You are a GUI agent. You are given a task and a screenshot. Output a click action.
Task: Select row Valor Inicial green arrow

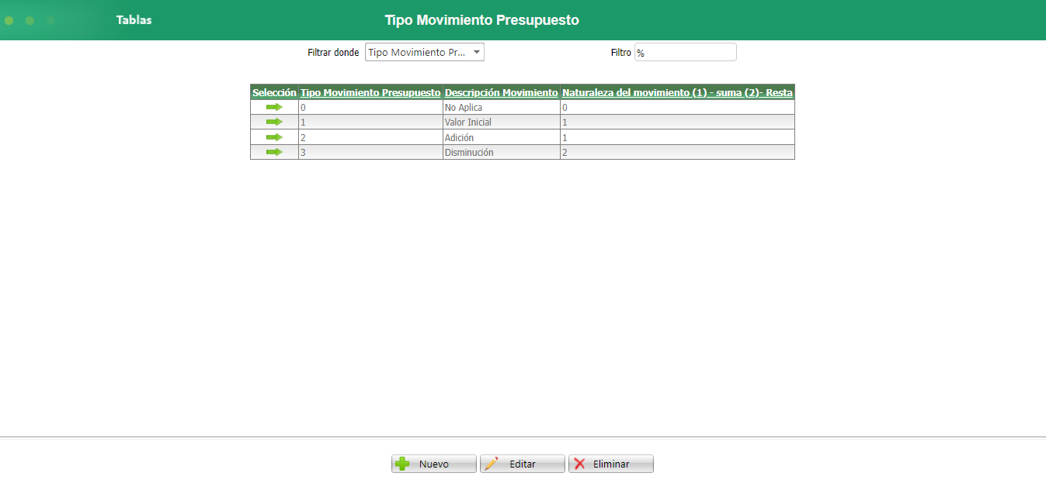tap(274, 122)
